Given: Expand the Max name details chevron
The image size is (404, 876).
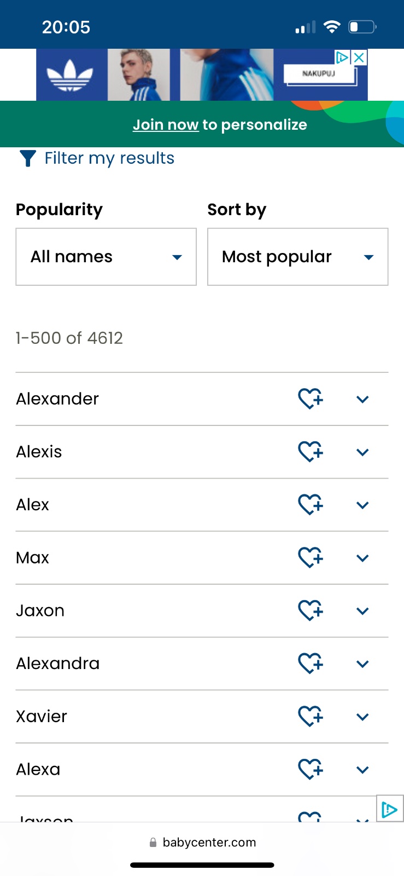Looking at the screenshot, I should [x=362, y=558].
